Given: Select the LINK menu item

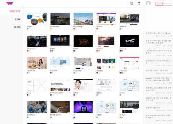Looking at the screenshot, I should (18, 19).
